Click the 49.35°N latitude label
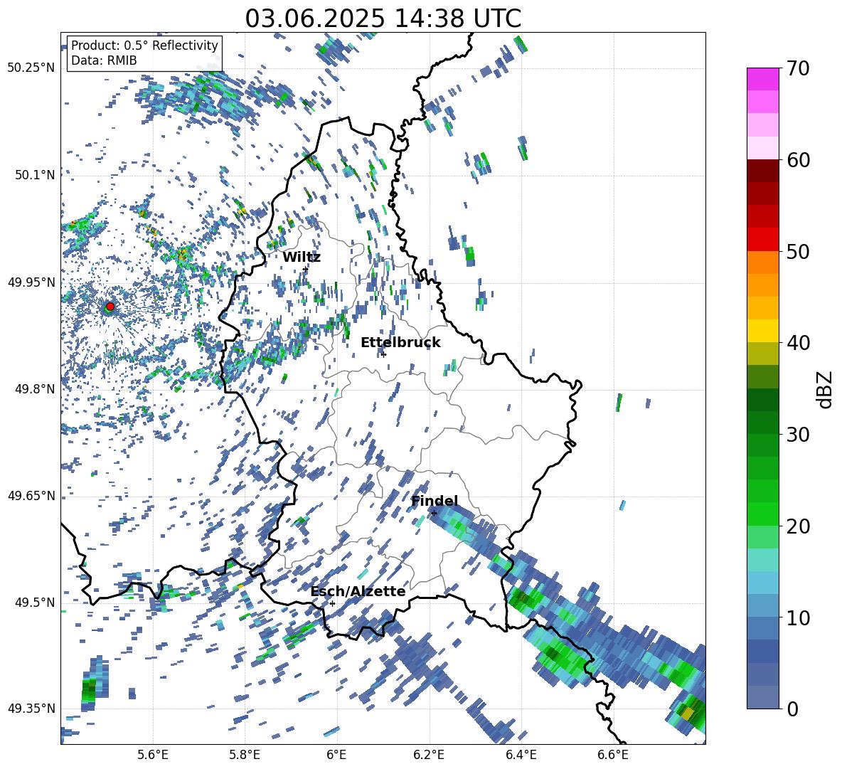Viewport: 842px width, 769px height. 31,709
